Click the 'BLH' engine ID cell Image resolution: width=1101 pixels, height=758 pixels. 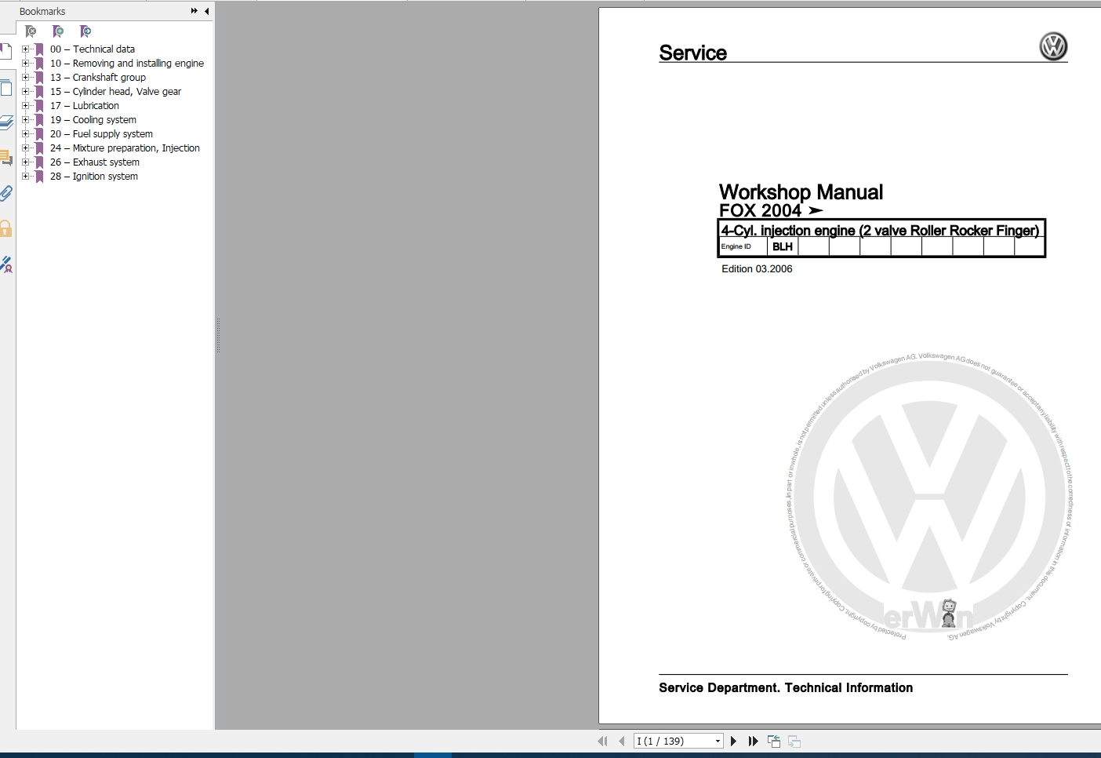click(783, 246)
